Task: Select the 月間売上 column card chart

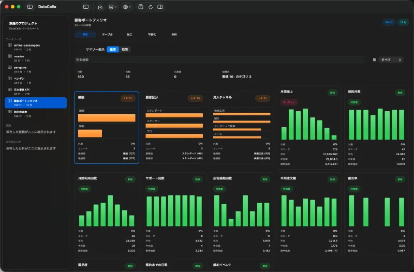Action: click(309, 124)
